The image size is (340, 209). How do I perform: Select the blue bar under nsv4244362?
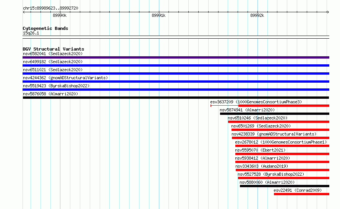point(176,82)
